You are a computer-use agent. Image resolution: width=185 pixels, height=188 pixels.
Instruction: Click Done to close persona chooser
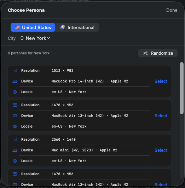tap(172, 10)
